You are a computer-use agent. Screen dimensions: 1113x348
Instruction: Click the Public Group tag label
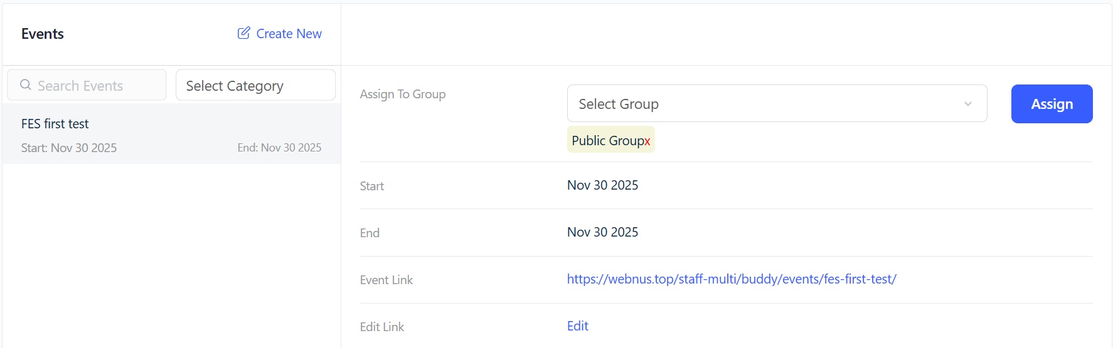click(x=607, y=141)
